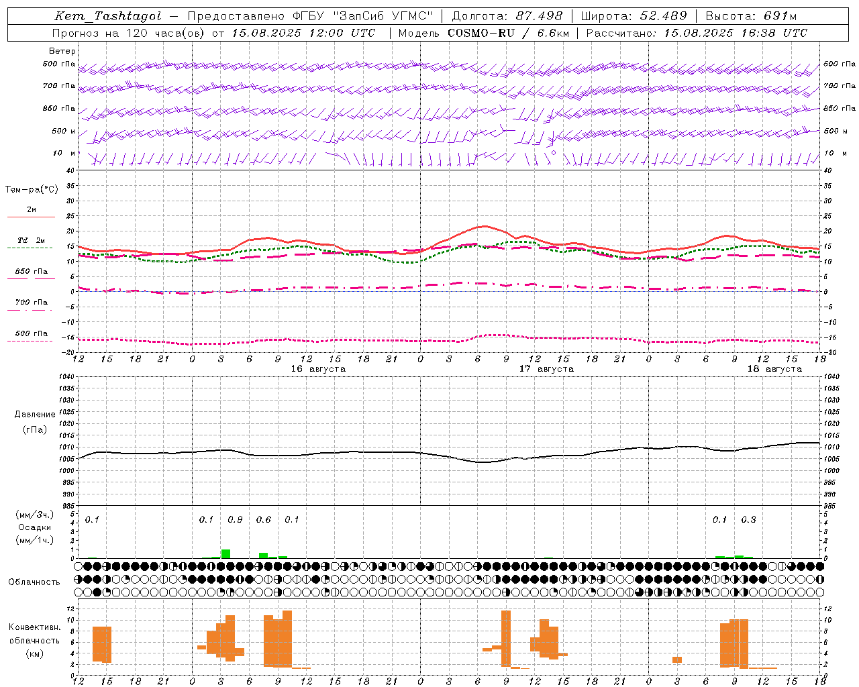The height and width of the screenshot is (687, 859).
Task: Click the 'Td 2м' dew point legend entry
Action: tap(31, 240)
